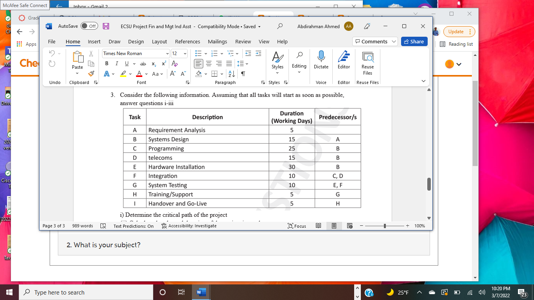Select the Format Painter brush
534x300 pixels.
pos(91,73)
